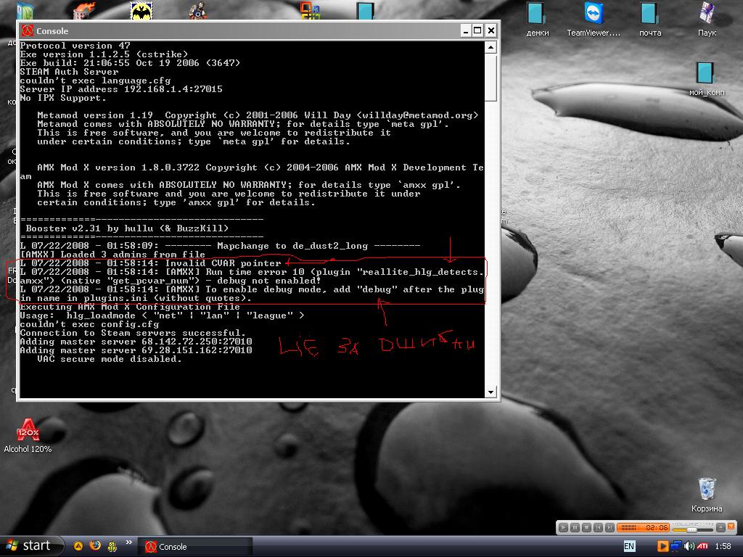Click the 'Usage: hlg_loadmode' console line
This screenshot has height=557, width=743.
click(162, 315)
